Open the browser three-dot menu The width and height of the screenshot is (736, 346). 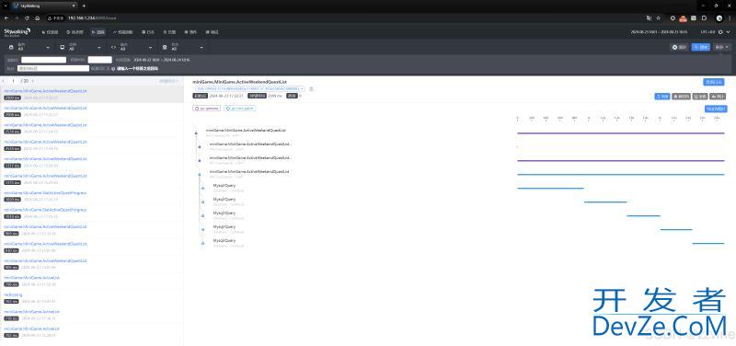click(x=730, y=17)
